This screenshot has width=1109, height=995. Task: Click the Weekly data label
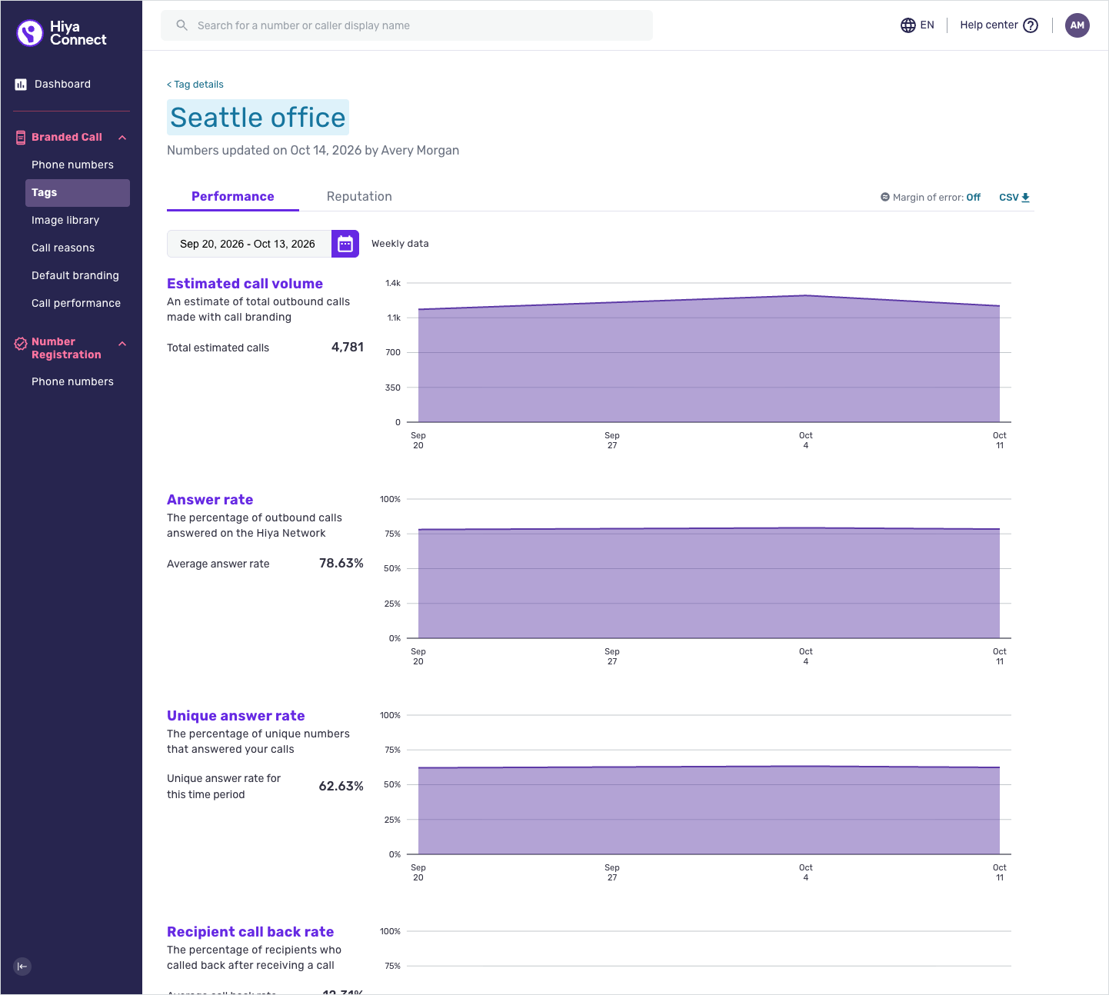click(400, 244)
